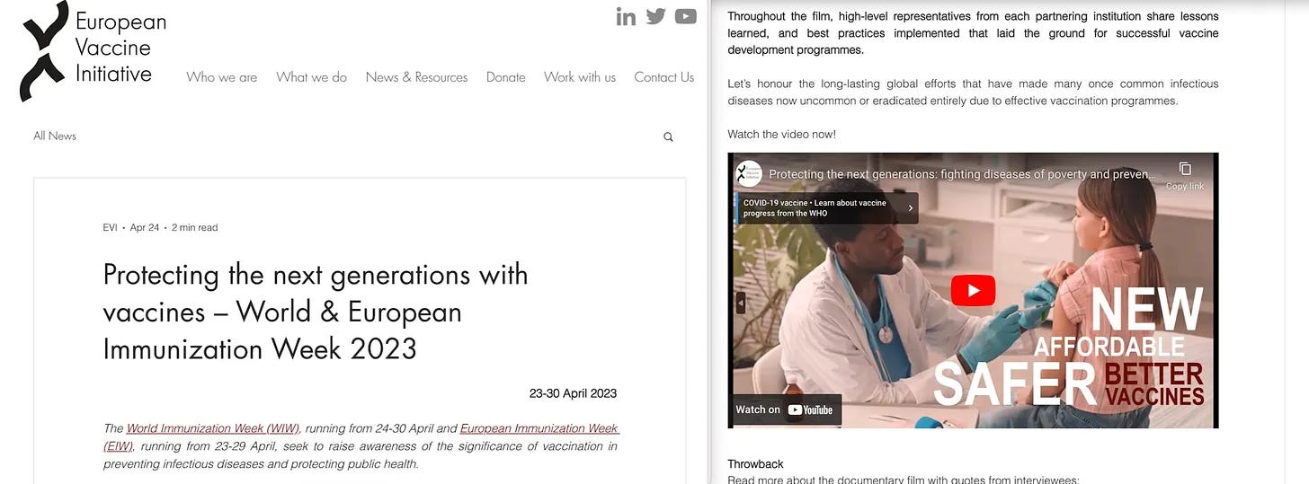This screenshot has height=484, width=1309.
Task: Select the All News filter
Action: pos(55,136)
